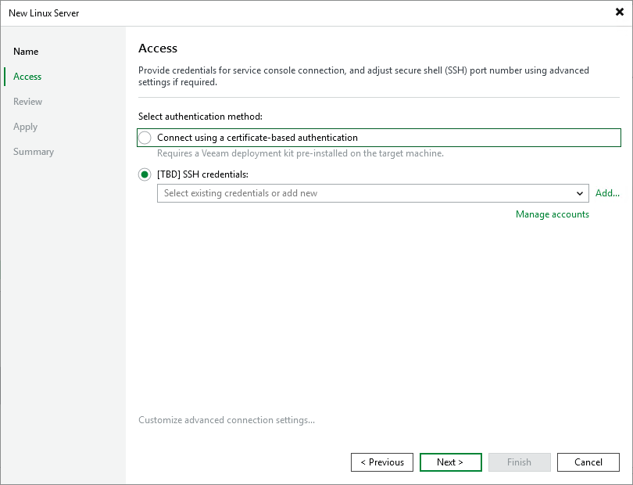633x485 pixels.
Task: Expand the credentials dropdown arrow
Action: pyautogui.click(x=580, y=193)
